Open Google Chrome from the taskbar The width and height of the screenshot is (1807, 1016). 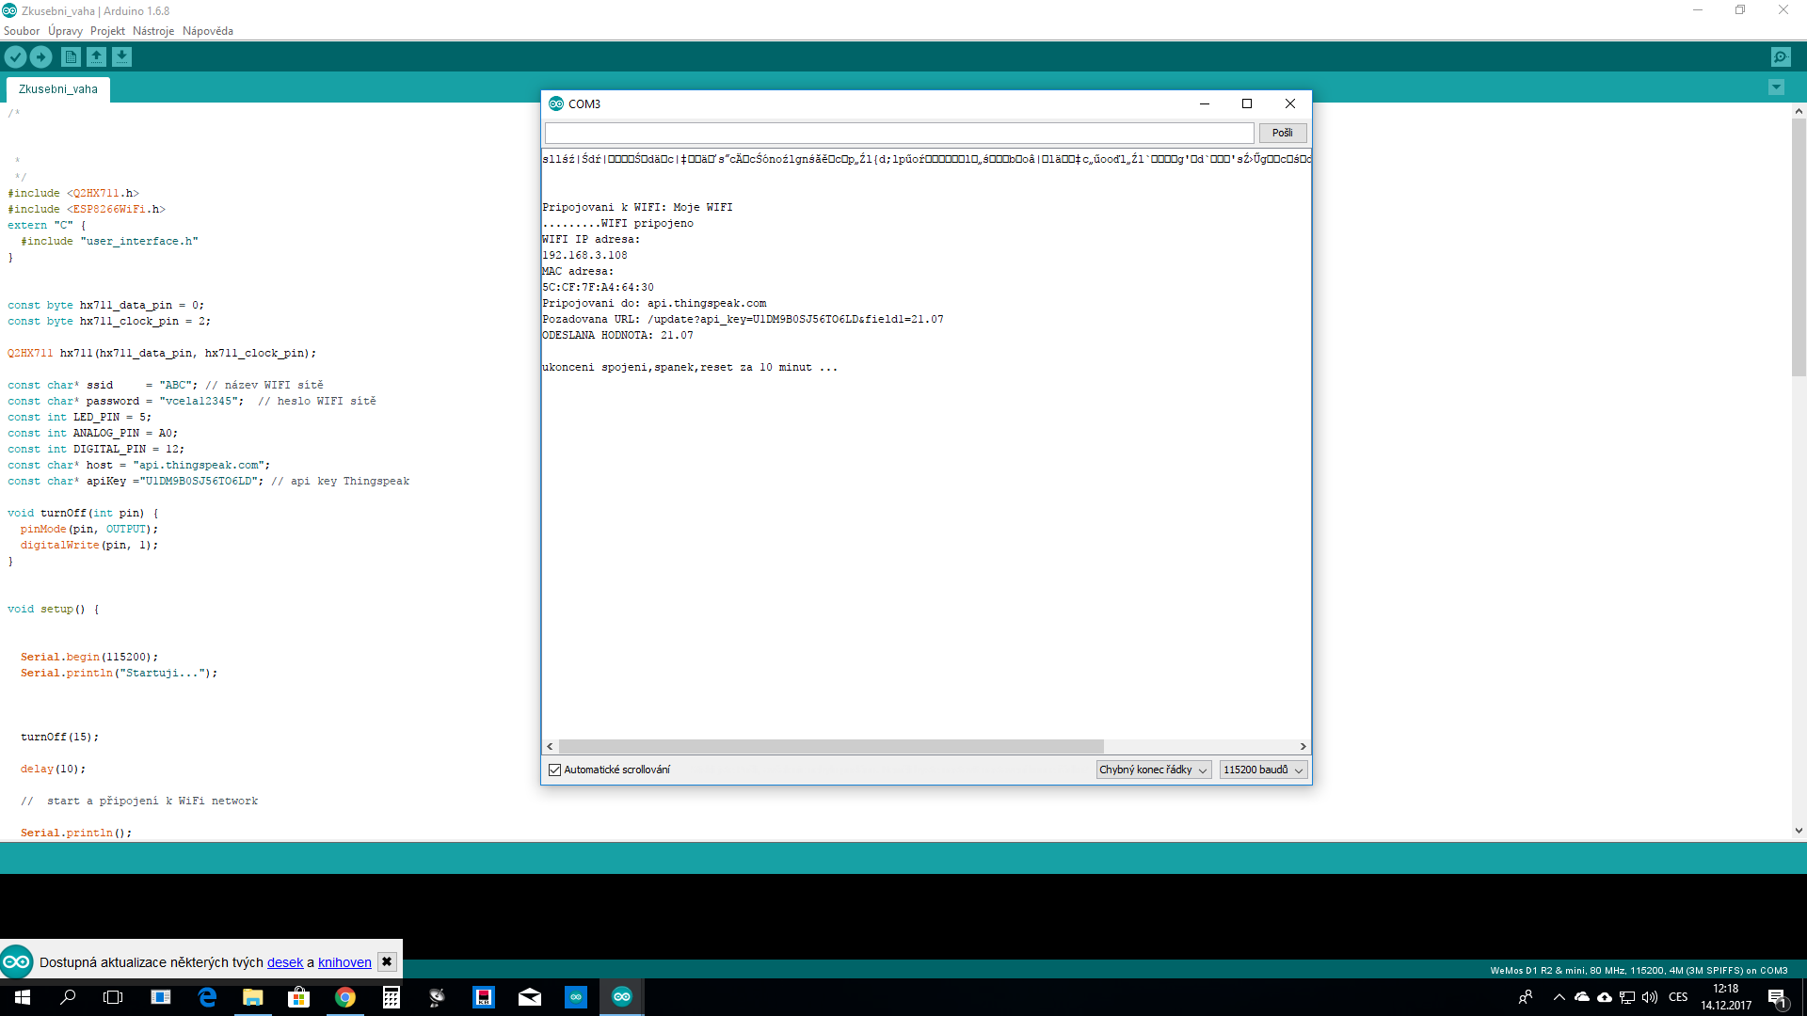point(345,997)
